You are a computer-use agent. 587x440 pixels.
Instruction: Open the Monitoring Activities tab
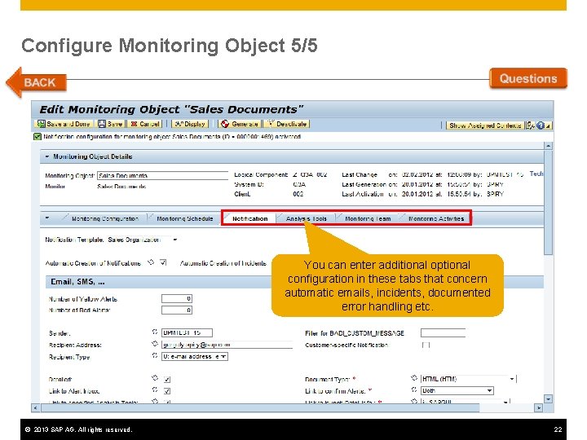[x=436, y=218]
